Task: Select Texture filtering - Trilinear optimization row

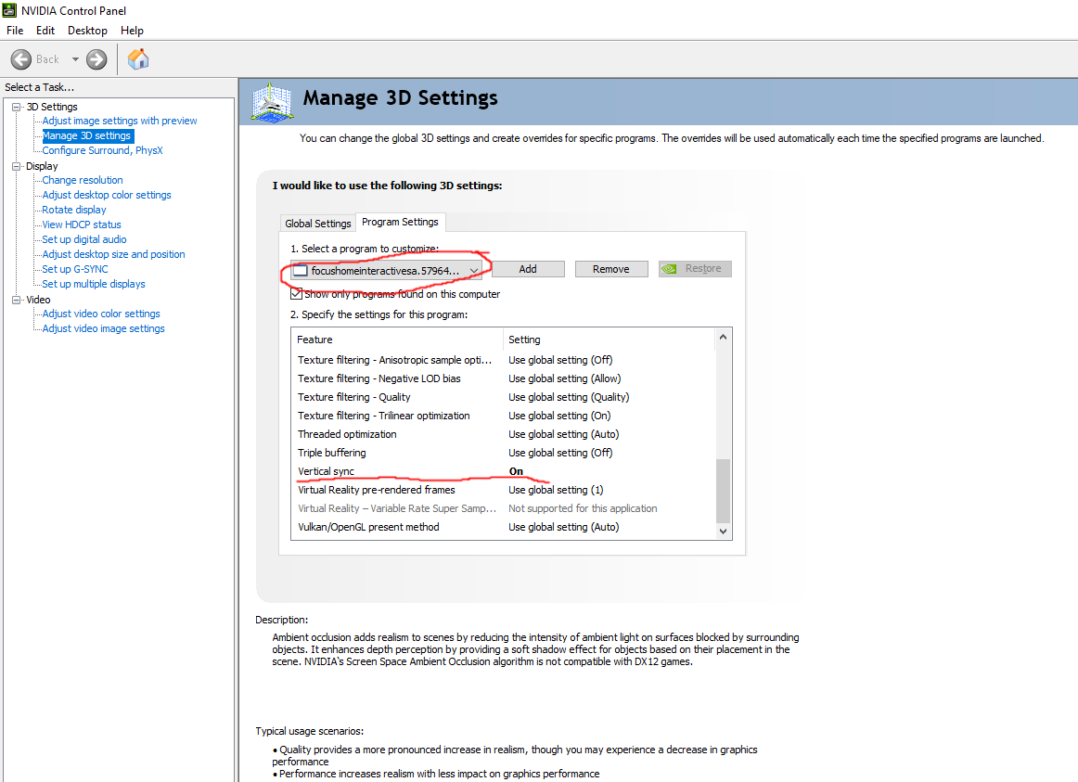Action: (503, 416)
